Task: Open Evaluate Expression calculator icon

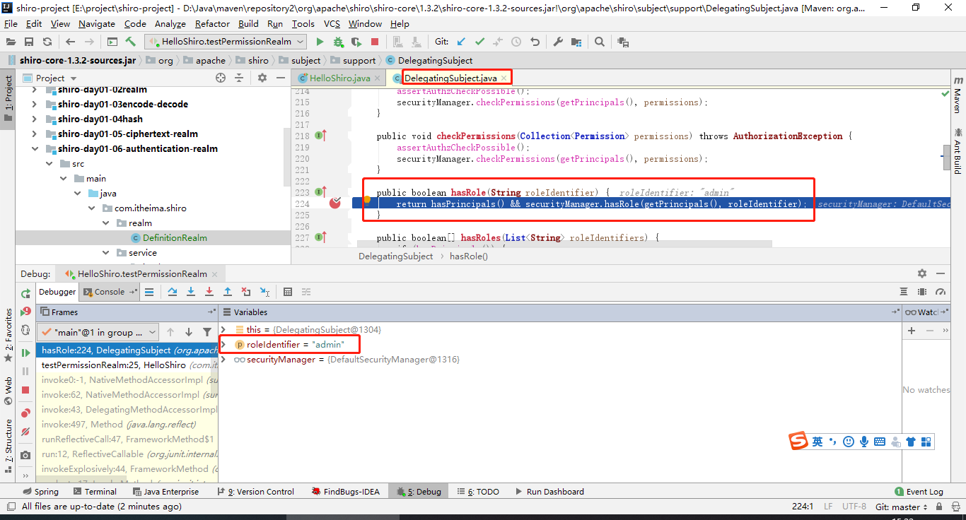Action: click(x=288, y=292)
